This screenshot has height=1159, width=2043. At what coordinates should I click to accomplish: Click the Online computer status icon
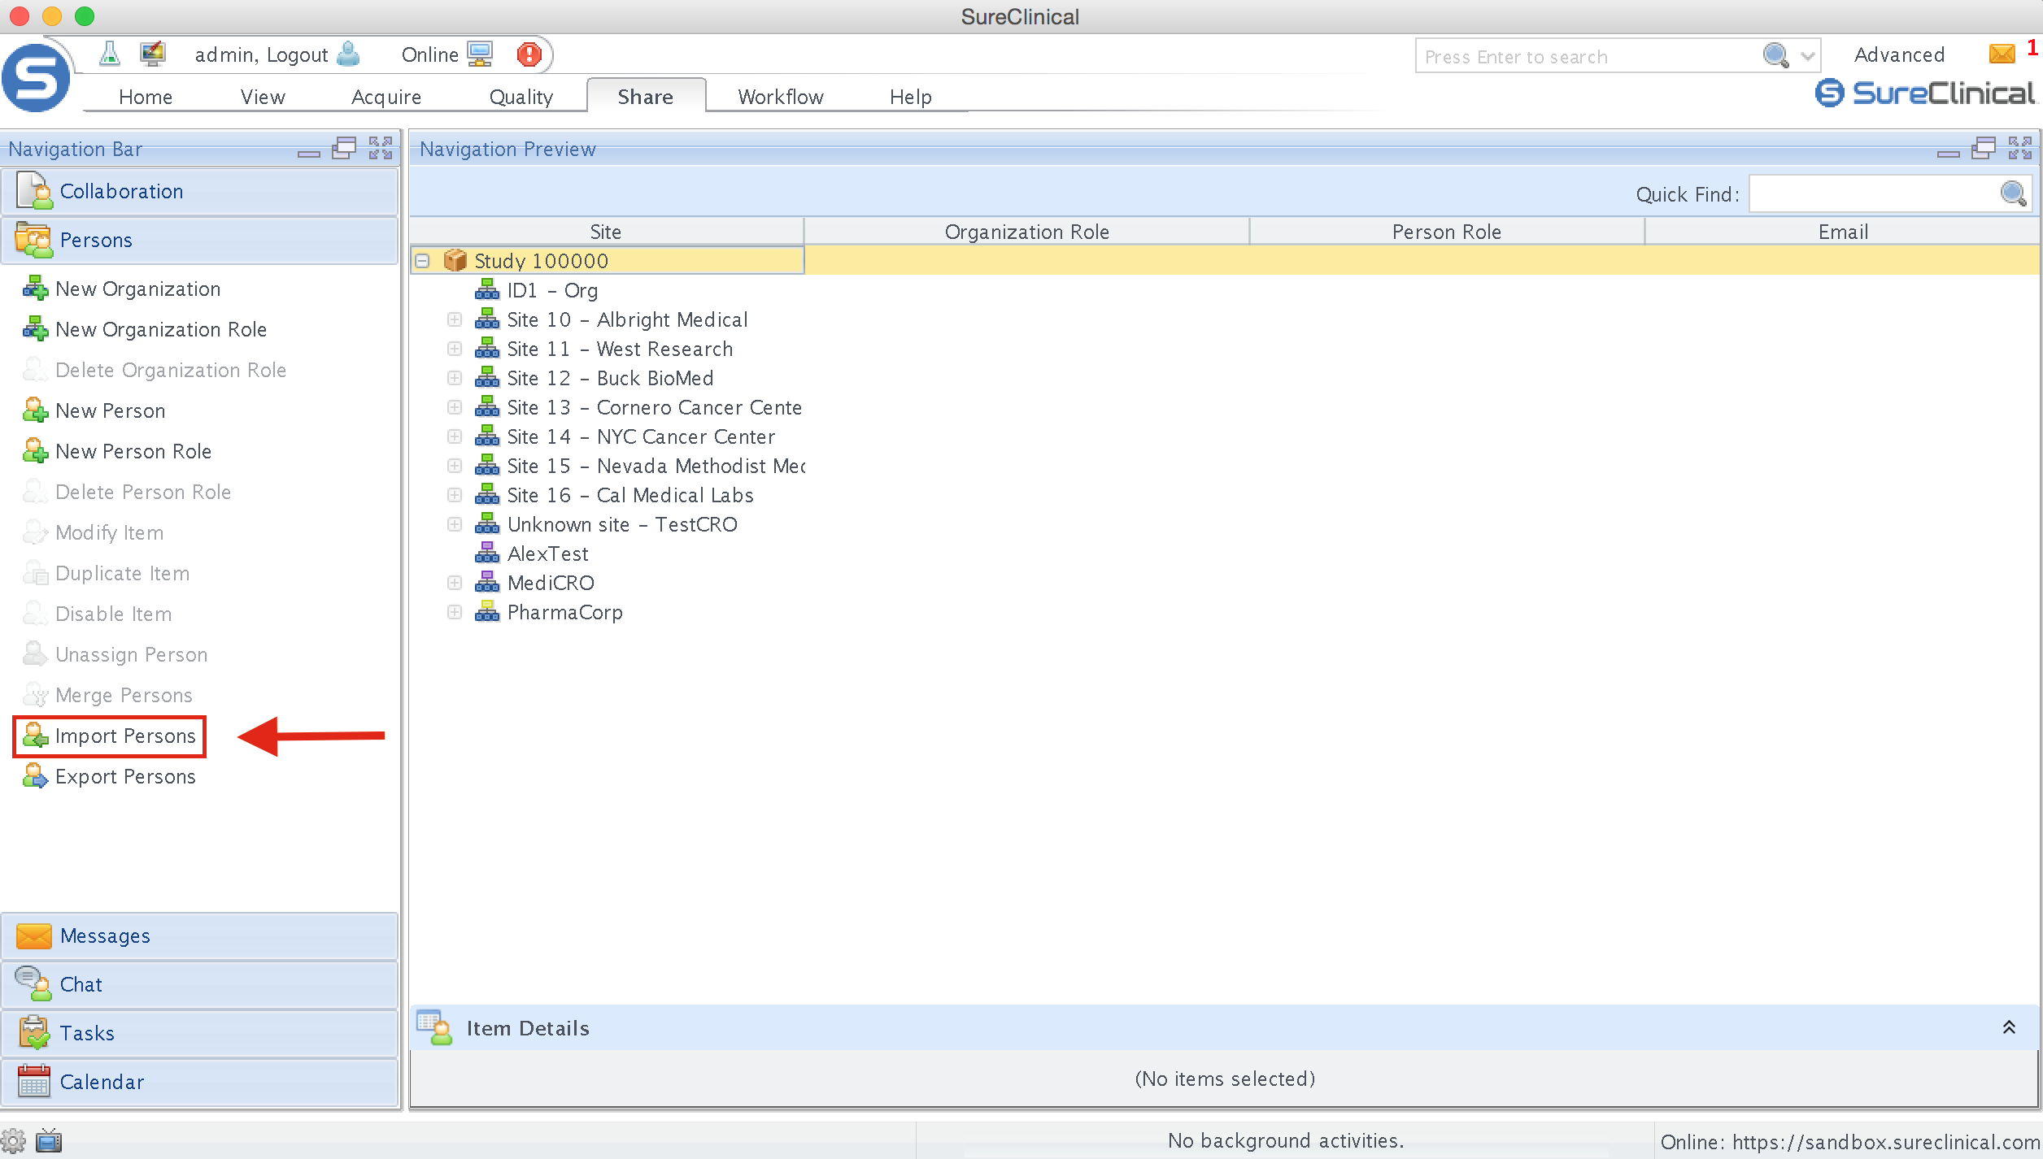pyautogui.click(x=480, y=54)
